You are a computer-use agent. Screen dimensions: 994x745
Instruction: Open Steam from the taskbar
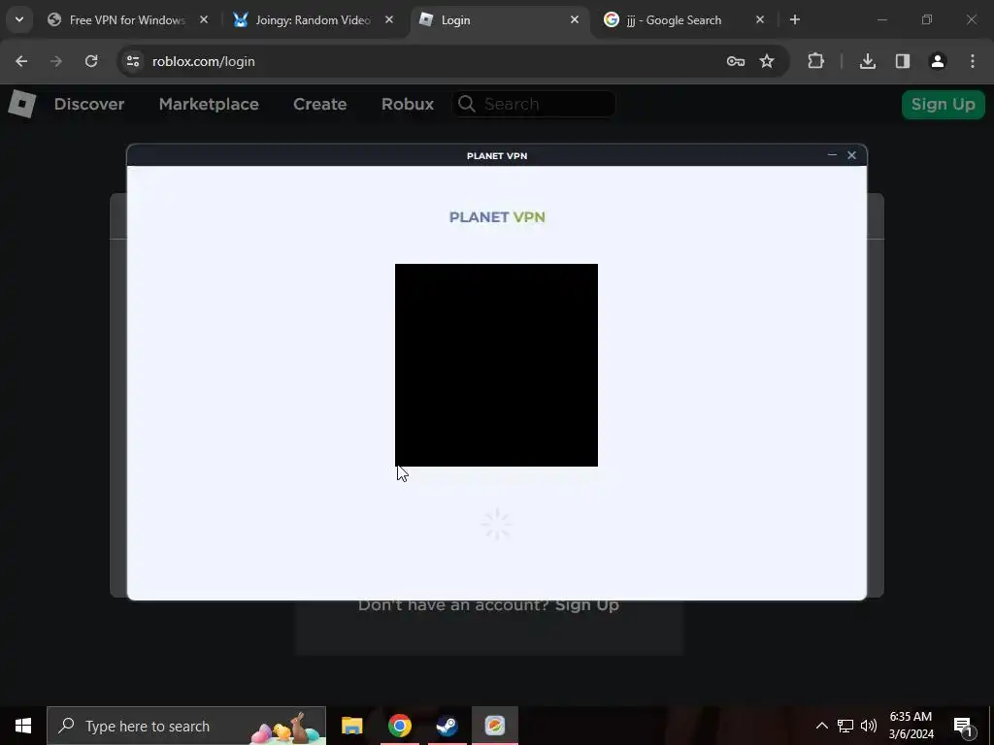pyautogui.click(x=447, y=726)
